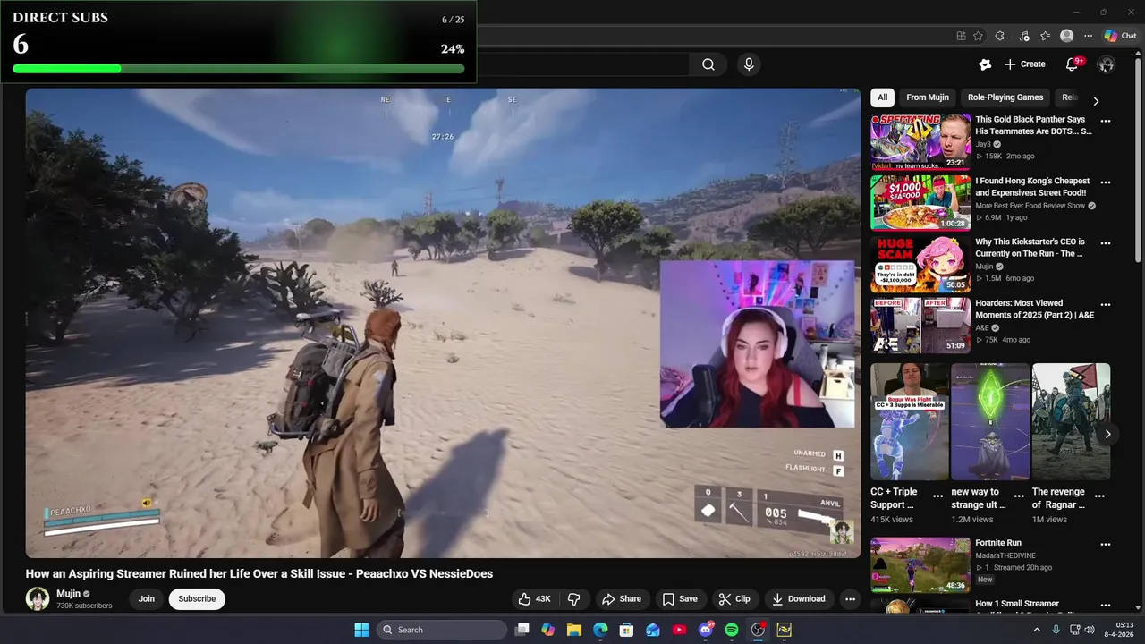Open Microsoft Store from the taskbar
1145x644 pixels.
pyautogui.click(x=627, y=630)
